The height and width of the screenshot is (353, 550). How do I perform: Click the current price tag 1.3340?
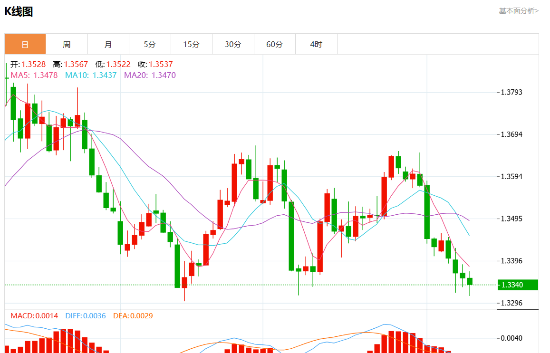518,285
